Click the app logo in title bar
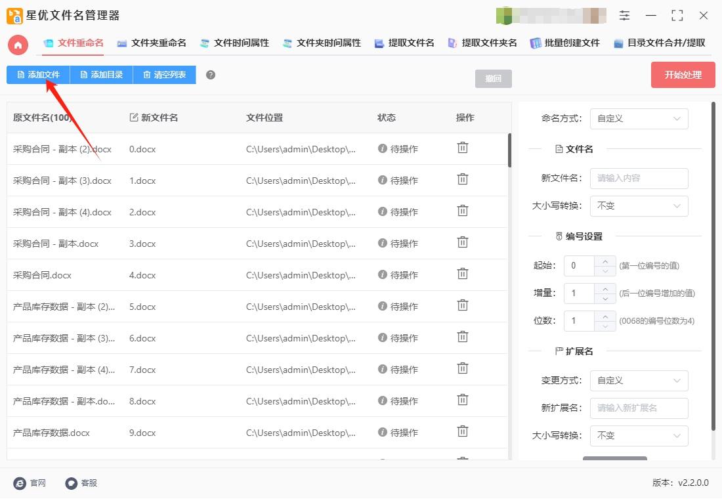Screen dimensions: 722x499 click(x=14, y=16)
